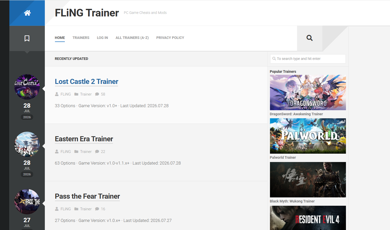Screen dimensions: 390x230
Task: Click '27 Options' description text
Action: 65,220
